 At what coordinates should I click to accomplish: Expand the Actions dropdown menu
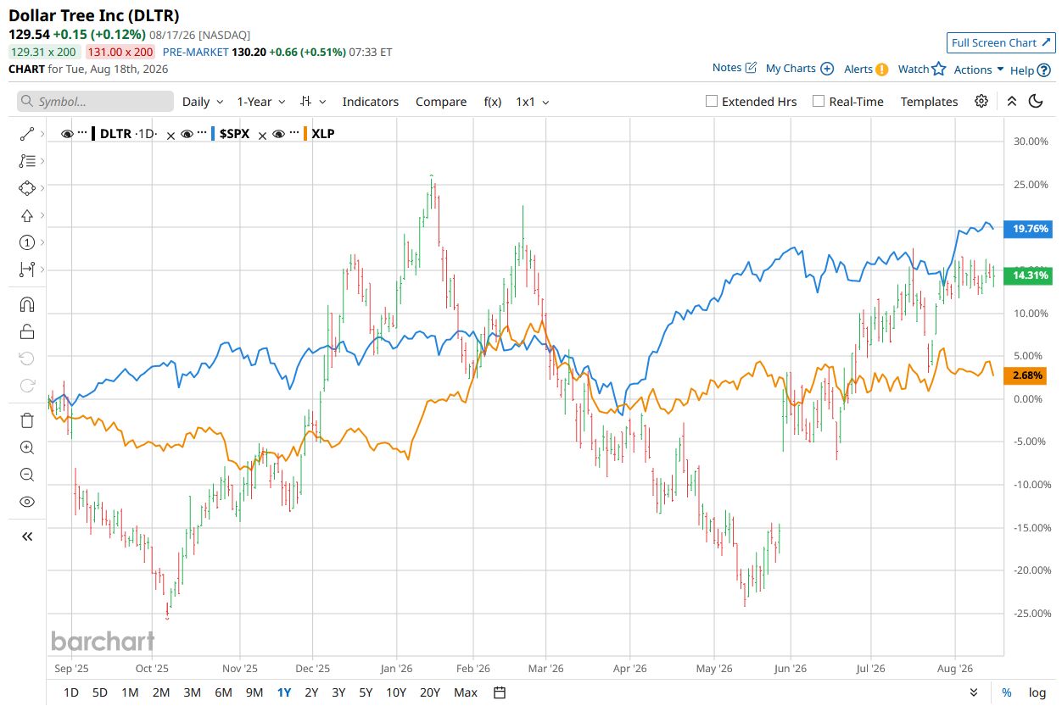pos(979,69)
